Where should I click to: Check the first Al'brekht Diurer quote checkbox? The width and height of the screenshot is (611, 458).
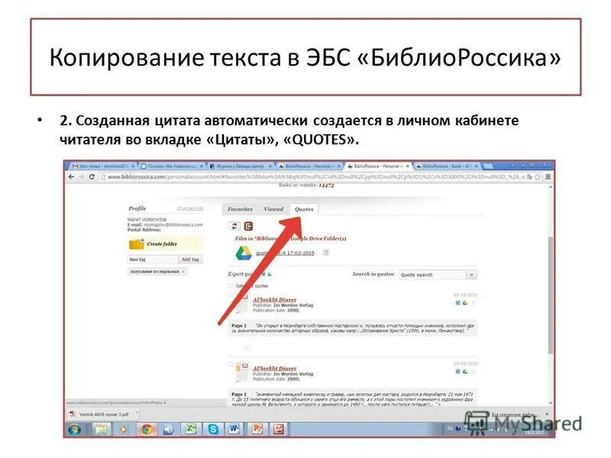[231, 296]
